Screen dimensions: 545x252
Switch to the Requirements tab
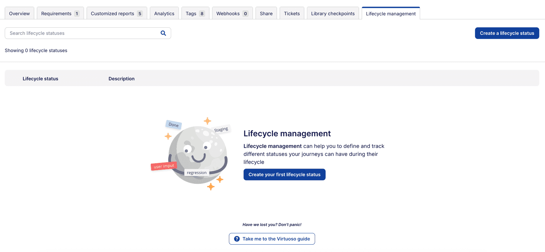pyautogui.click(x=60, y=13)
